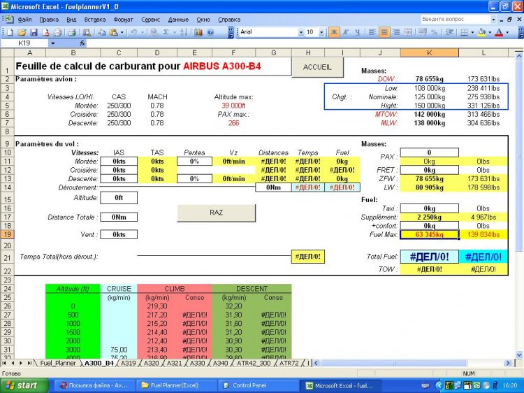Image resolution: width=524 pixels, height=393 pixels.
Task: Open the Данные menu
Action: (x=178, y=20)
